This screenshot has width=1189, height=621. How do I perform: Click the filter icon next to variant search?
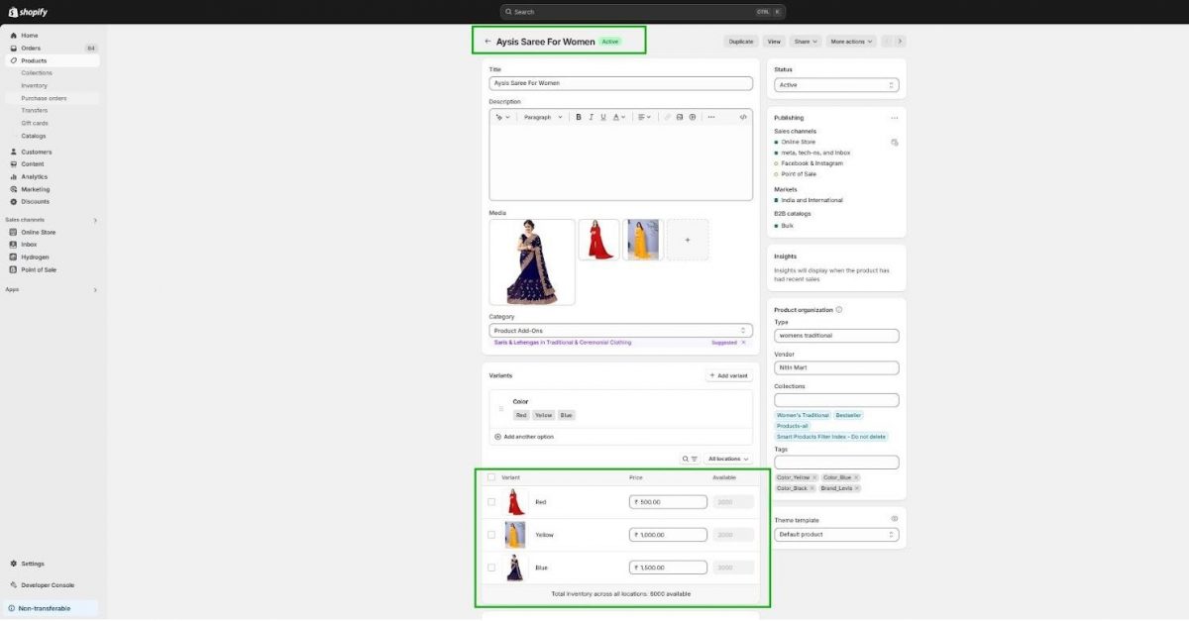coord(694,459)
